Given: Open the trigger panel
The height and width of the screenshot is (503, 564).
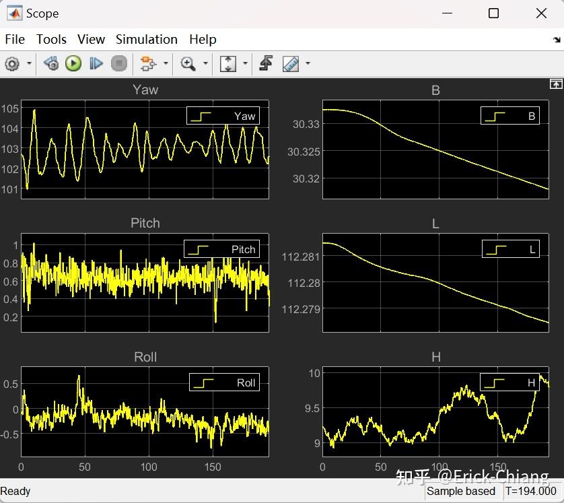Looking at the screenshot, I should 265,63.
